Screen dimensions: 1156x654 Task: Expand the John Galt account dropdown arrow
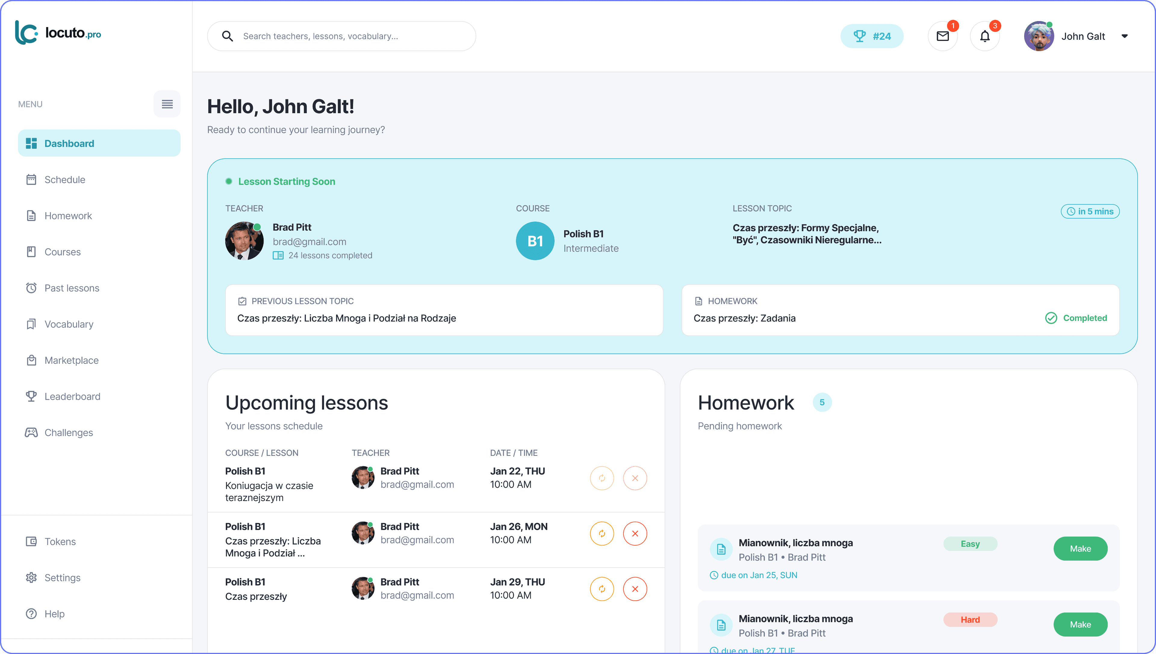[1125, 36]
